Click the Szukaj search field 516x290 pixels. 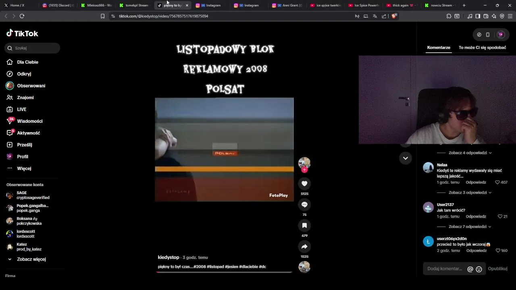[x=32, y=48]
